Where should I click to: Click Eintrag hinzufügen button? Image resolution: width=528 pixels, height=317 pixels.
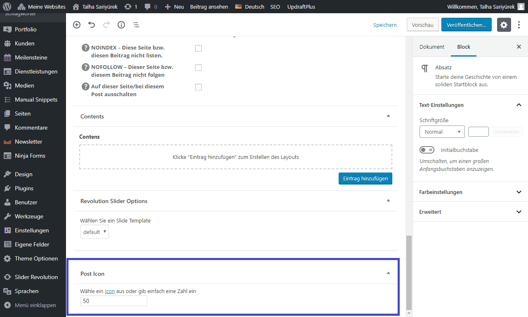coord(365,179)
